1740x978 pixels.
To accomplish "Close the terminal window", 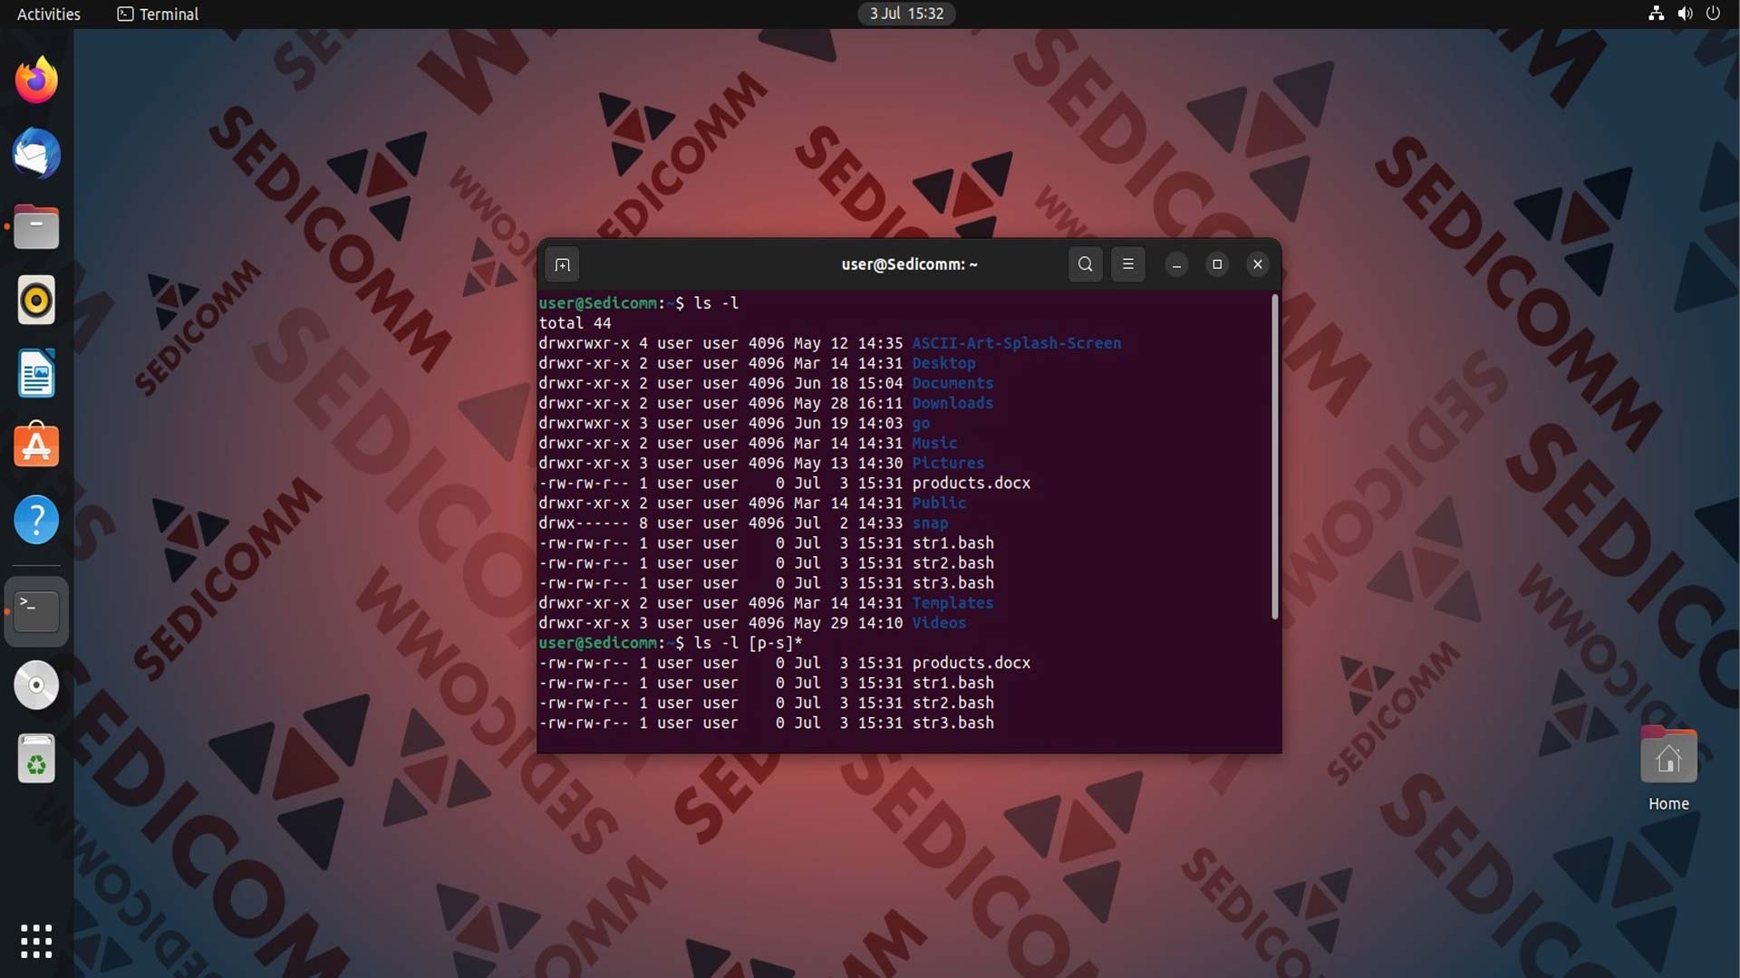I will 1258,264.
